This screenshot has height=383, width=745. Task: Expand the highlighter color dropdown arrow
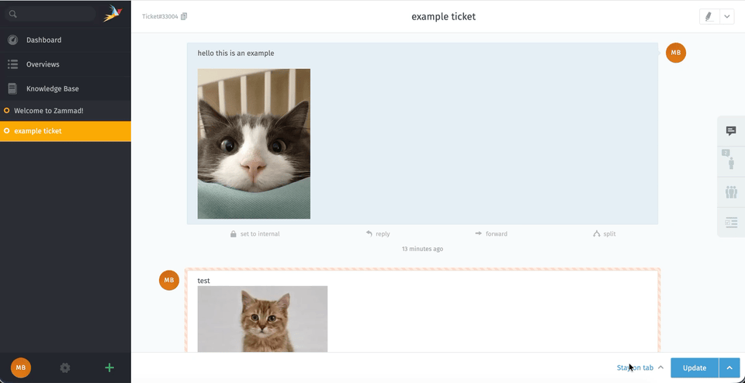727,16
